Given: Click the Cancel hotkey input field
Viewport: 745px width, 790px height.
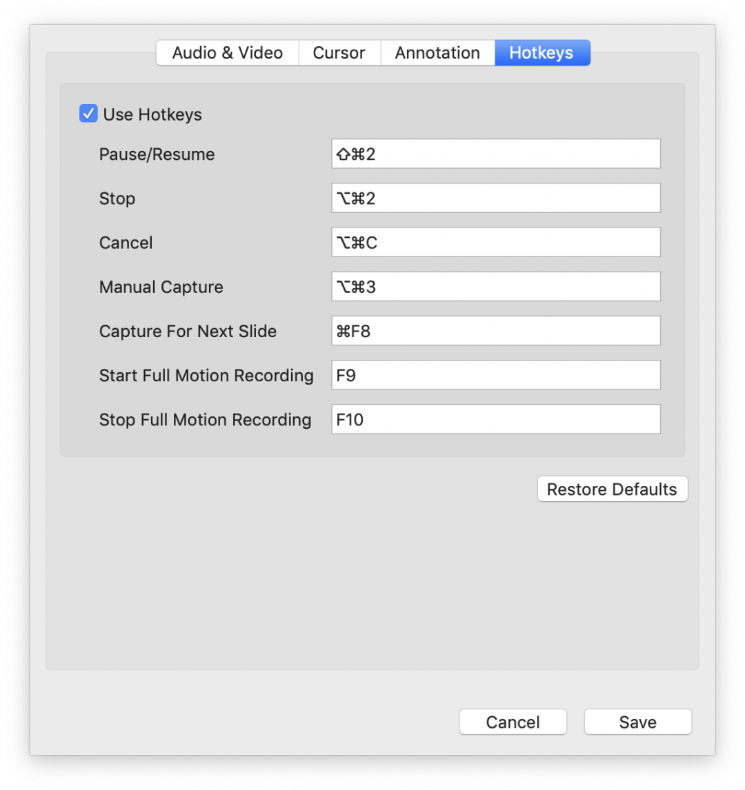Looking at the screenshot, I should tap(495, 242).
